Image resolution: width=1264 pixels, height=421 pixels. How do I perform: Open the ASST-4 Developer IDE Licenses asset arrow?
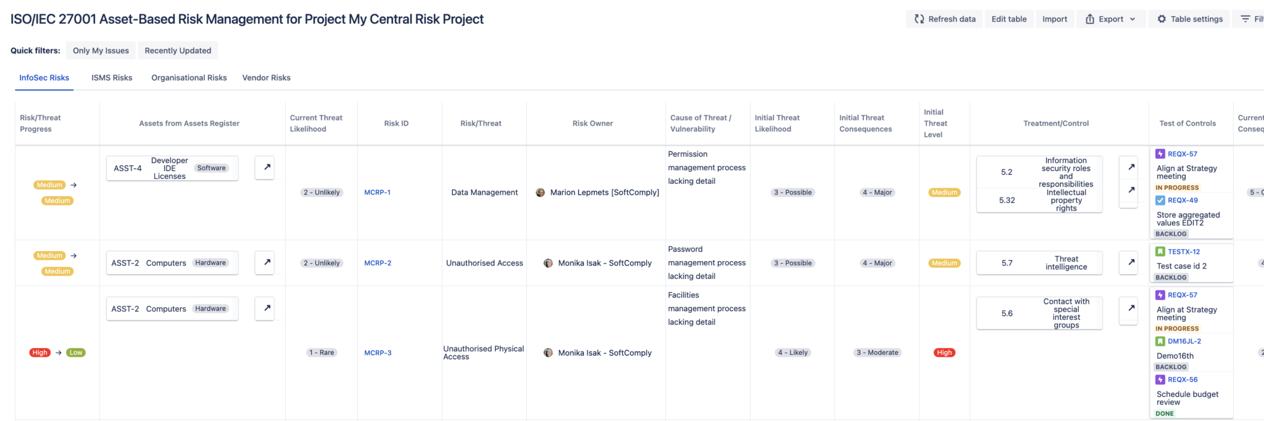click(x=265, y=167)
